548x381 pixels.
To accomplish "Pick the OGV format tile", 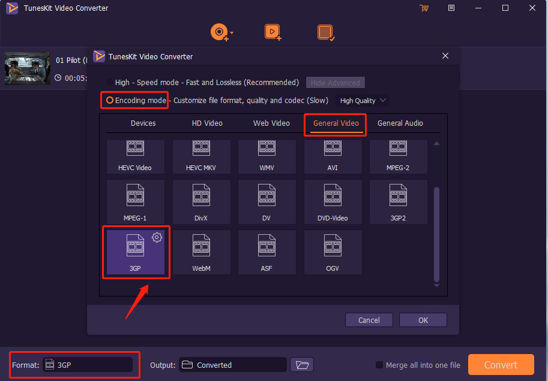I will (x=333, y=252).
